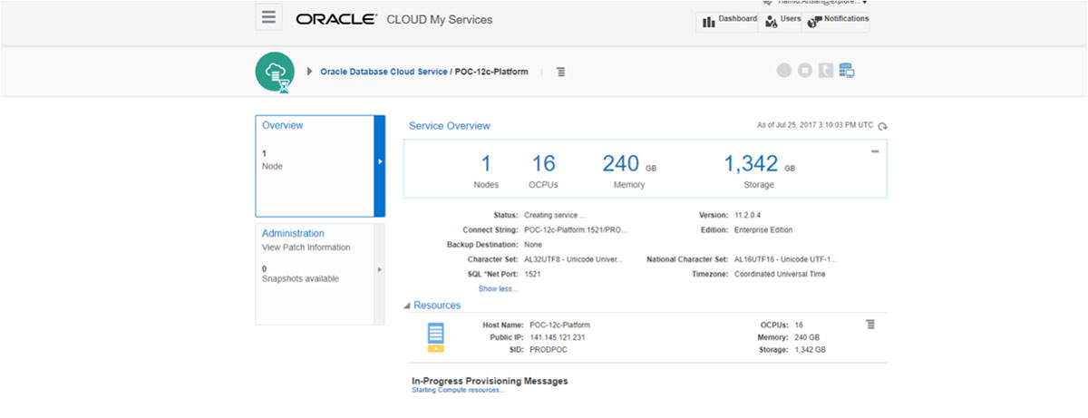Click the Timezone Coordinated Universal Time value

coord(780,274)
